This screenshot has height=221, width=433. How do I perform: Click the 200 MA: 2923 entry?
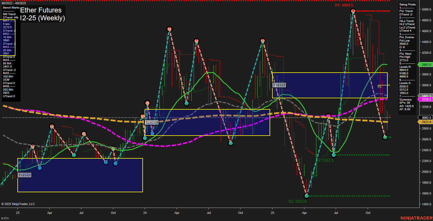(8, 91)
